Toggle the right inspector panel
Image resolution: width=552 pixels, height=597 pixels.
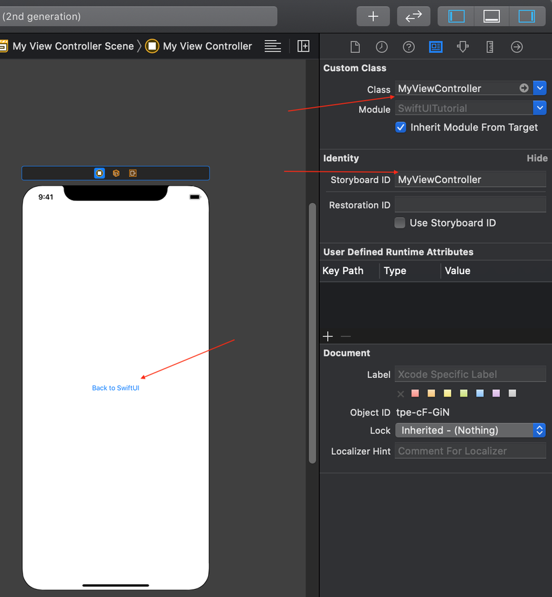coord(527,16)
